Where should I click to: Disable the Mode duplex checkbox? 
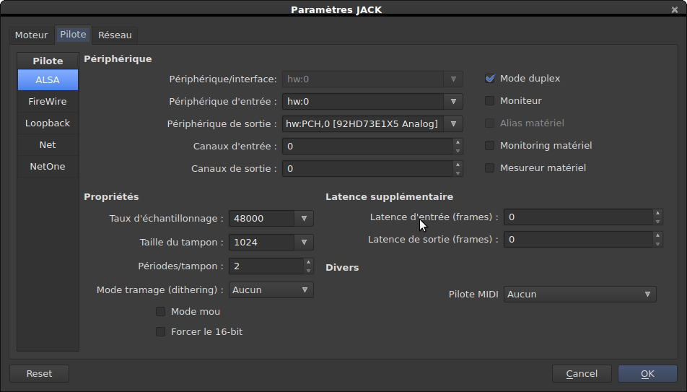pyautogui.click(x=490, y=79)
